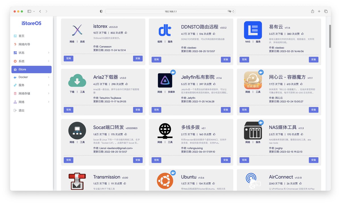Click the privacy shield icon
341x204 pixels.
(x=101, y=11)
